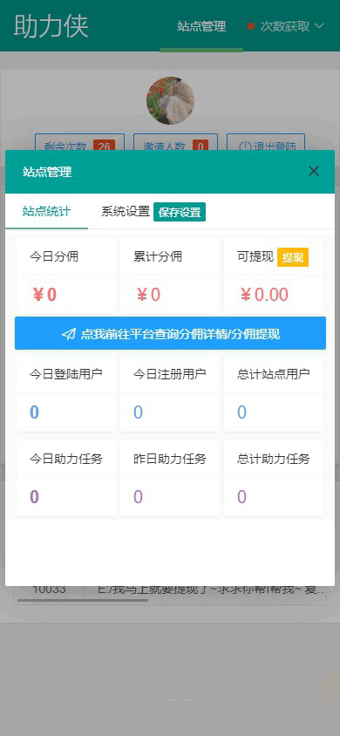Viewport: 340px width, 736px height.
Task: Click the 今日分佣 statistic card
Action: click(66, 276)
